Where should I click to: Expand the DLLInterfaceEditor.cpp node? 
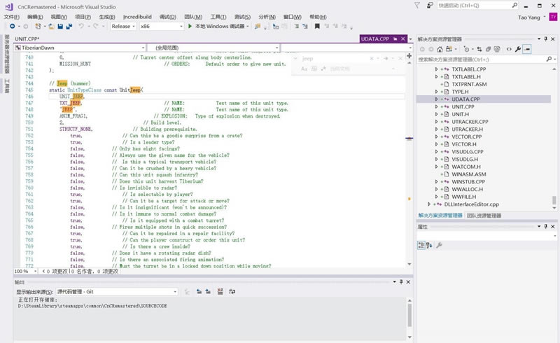pos(429,204)
